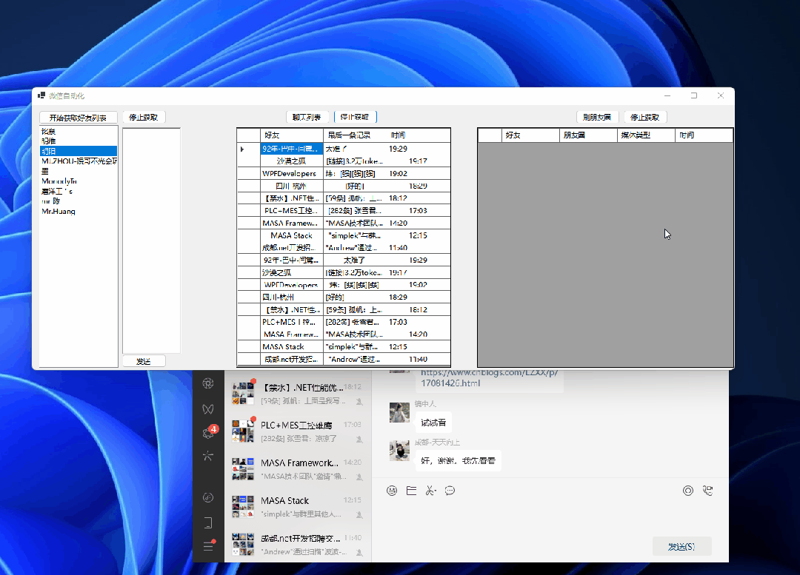
Task: Start a voice call using the phone icon
Action: tap(707, 490)
